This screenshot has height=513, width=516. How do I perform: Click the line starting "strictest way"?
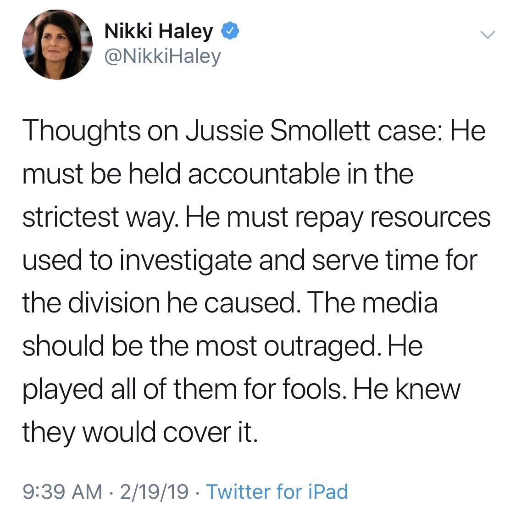(256, 217)
